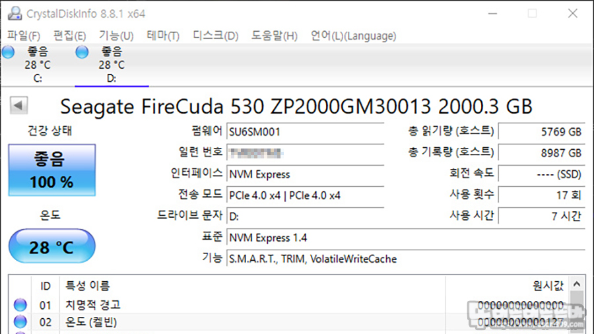Click the status circle on row 01
The image size is (594, 334).
pyautogui.click(x=20, y=305)
